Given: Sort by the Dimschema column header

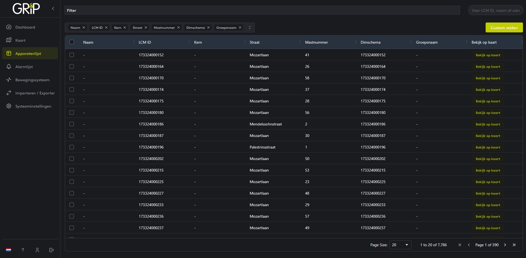Looking at the screenshot, I should tap(371, 42).
